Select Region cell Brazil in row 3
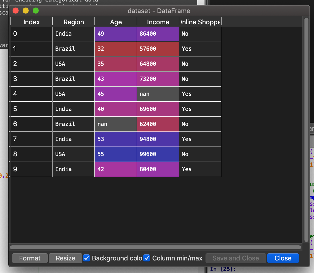Viewport: 314px width, 273px height. coord(73,79)
